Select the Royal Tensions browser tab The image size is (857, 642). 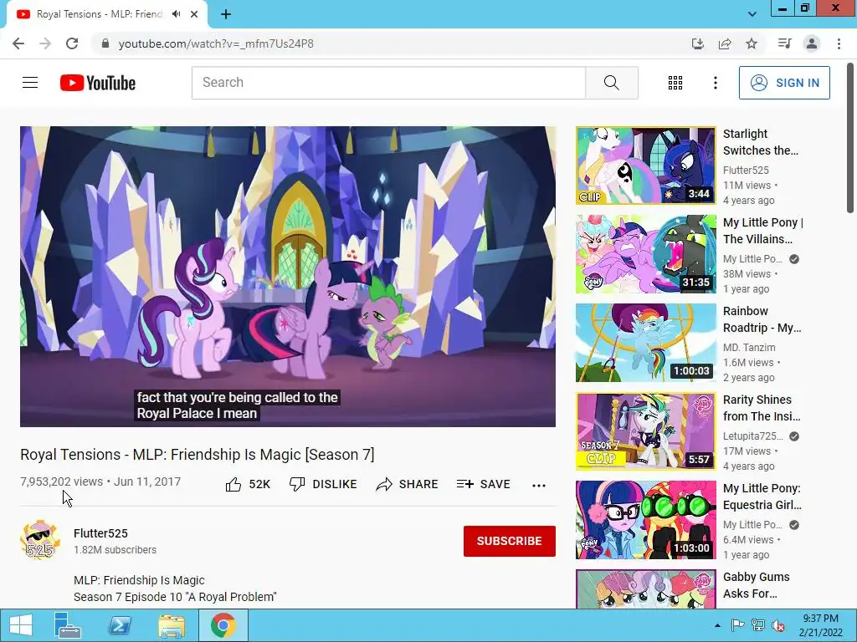99,14
